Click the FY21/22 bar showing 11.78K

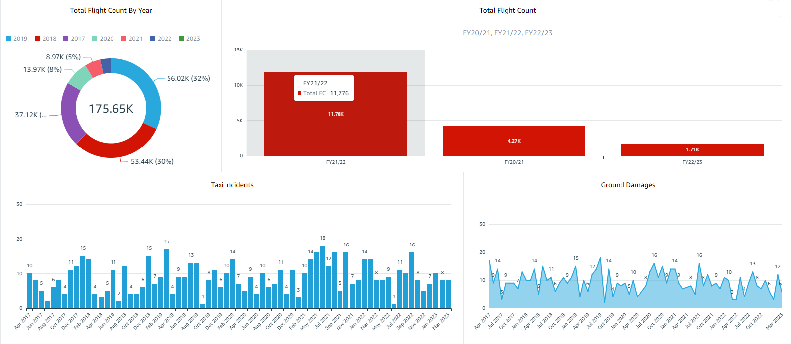(336, 129)
